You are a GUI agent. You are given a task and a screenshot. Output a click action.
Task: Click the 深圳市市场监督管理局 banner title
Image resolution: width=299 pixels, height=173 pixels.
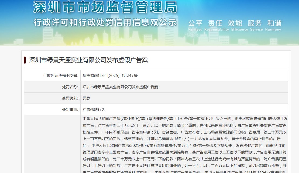(x=105, y=7)
